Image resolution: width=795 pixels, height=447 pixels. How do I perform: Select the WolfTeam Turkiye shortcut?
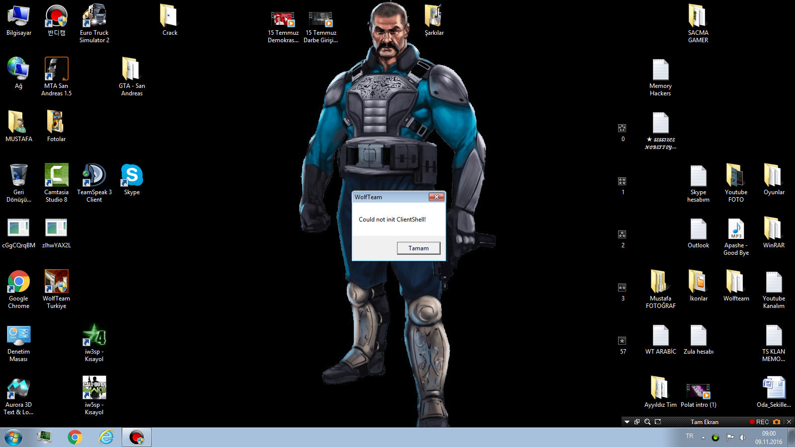click(57, 289)
